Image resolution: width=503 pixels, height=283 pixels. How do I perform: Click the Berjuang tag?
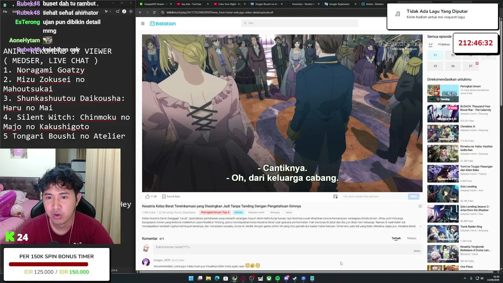tap(275, 213)
